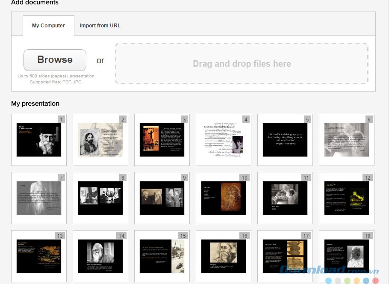Select slide 18 thumbnail
389x284 pixels.
click(347, 256)
